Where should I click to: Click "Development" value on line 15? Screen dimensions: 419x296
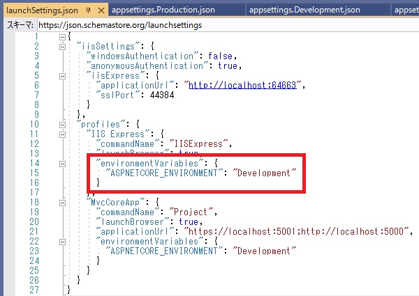(x=264, y=173)
